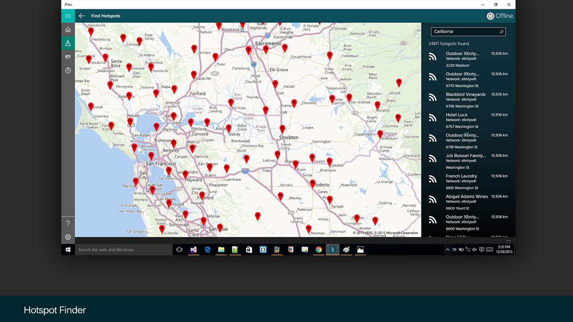Viewport: 573px width, 322px height.
Task: Open Visual Studio from the taskbar
Action: pyautogui.click(x=193, y=250)
